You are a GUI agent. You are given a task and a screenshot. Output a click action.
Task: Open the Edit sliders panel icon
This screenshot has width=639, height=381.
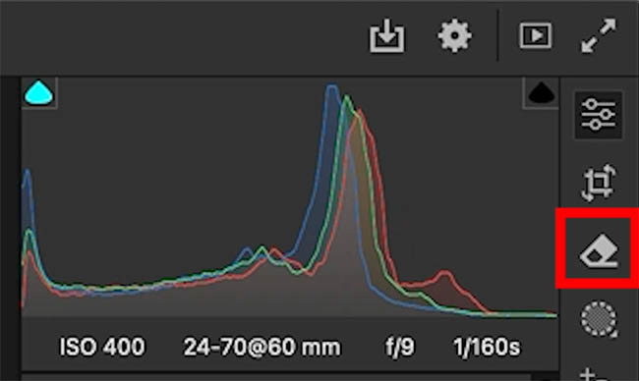598,115
